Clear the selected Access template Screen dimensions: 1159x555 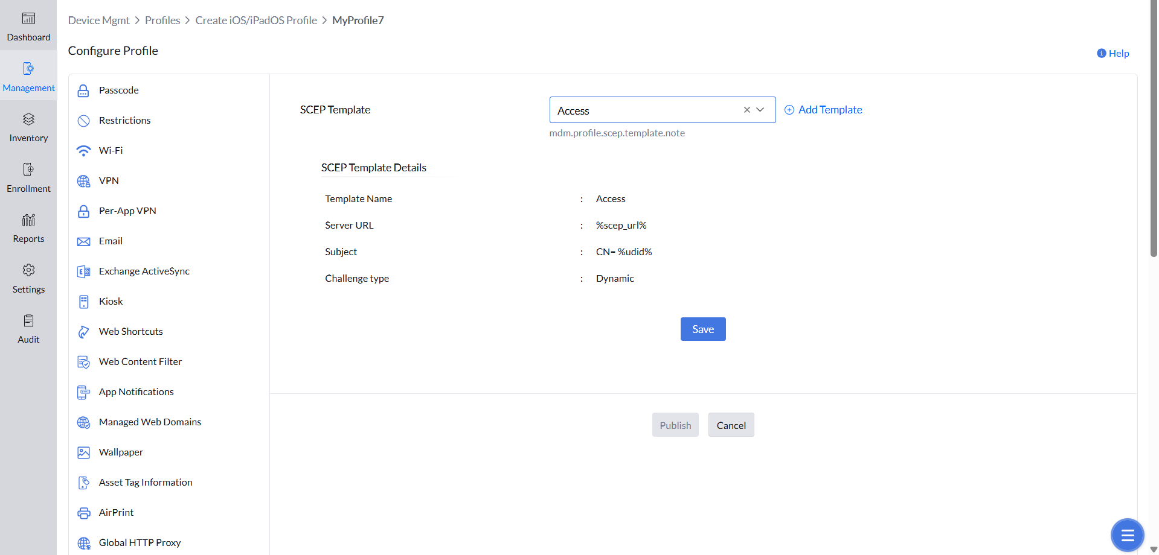pyautogui.click(x=746, y=110)
